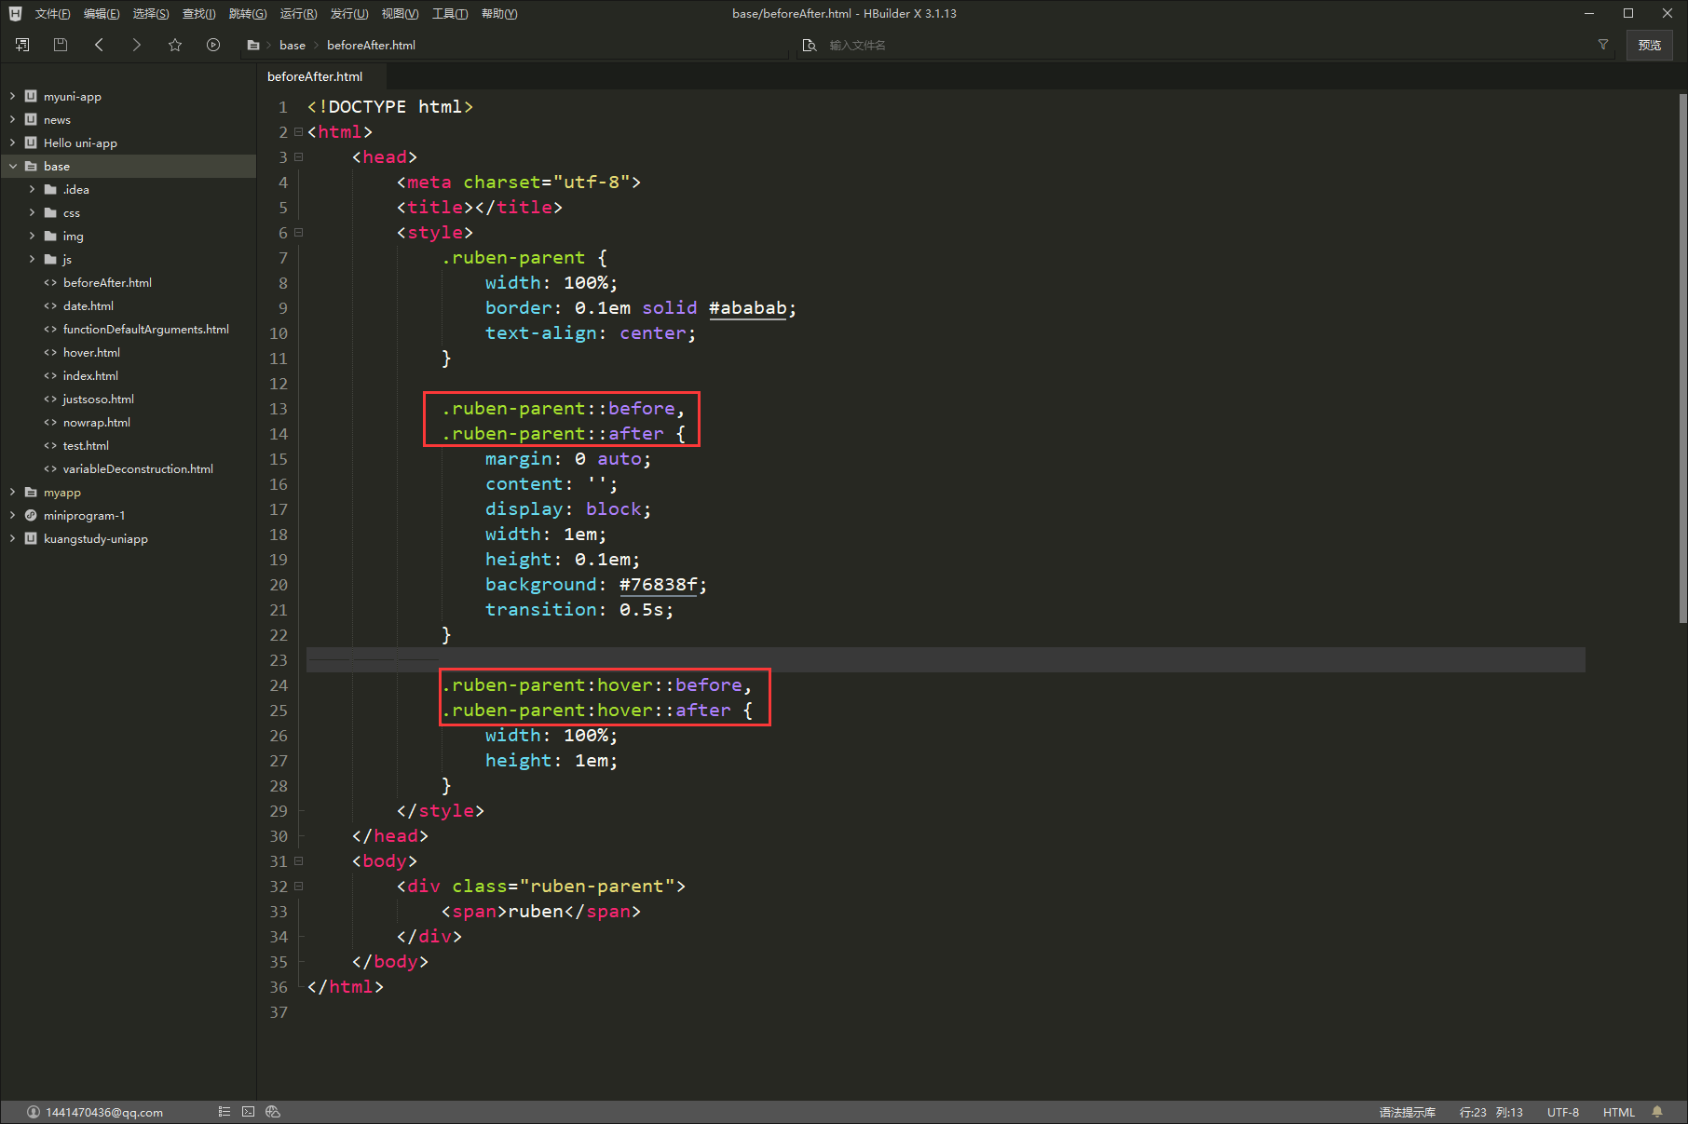
Task: Click the run play circle icon
Action: [213, 45]
